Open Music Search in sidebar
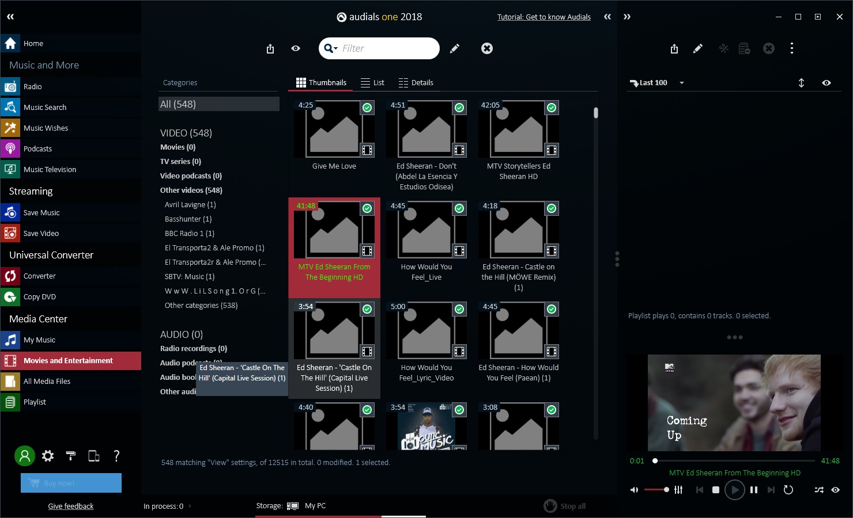Screen dimensions: 853x518 pyautogui.click(x=70, y=107)
